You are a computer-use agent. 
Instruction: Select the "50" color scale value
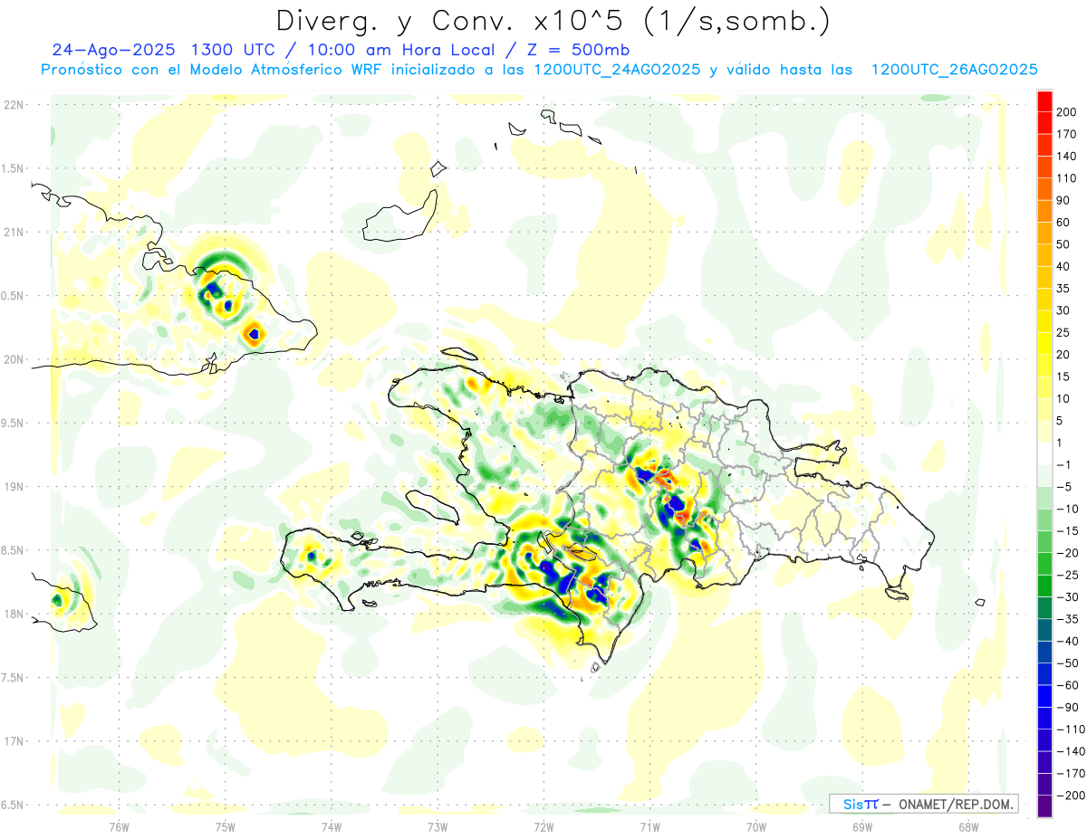pos(1063,244)
